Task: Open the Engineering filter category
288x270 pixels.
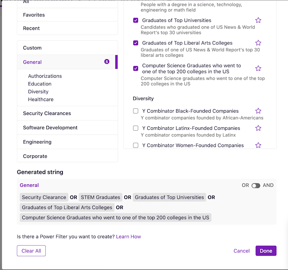Action: tap(37, 142)
